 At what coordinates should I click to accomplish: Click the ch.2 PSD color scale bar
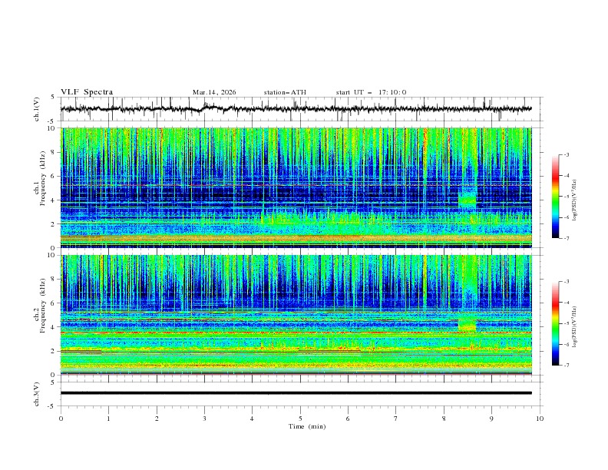(555, 323)
